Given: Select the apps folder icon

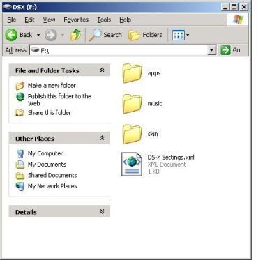Looking at the screenshot, I should pos(132,73).
